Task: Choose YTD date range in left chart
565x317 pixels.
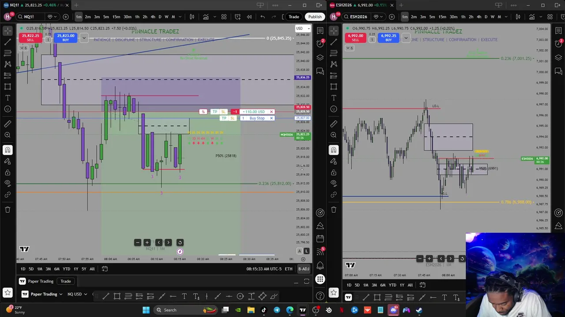Action: coord(66,269)
